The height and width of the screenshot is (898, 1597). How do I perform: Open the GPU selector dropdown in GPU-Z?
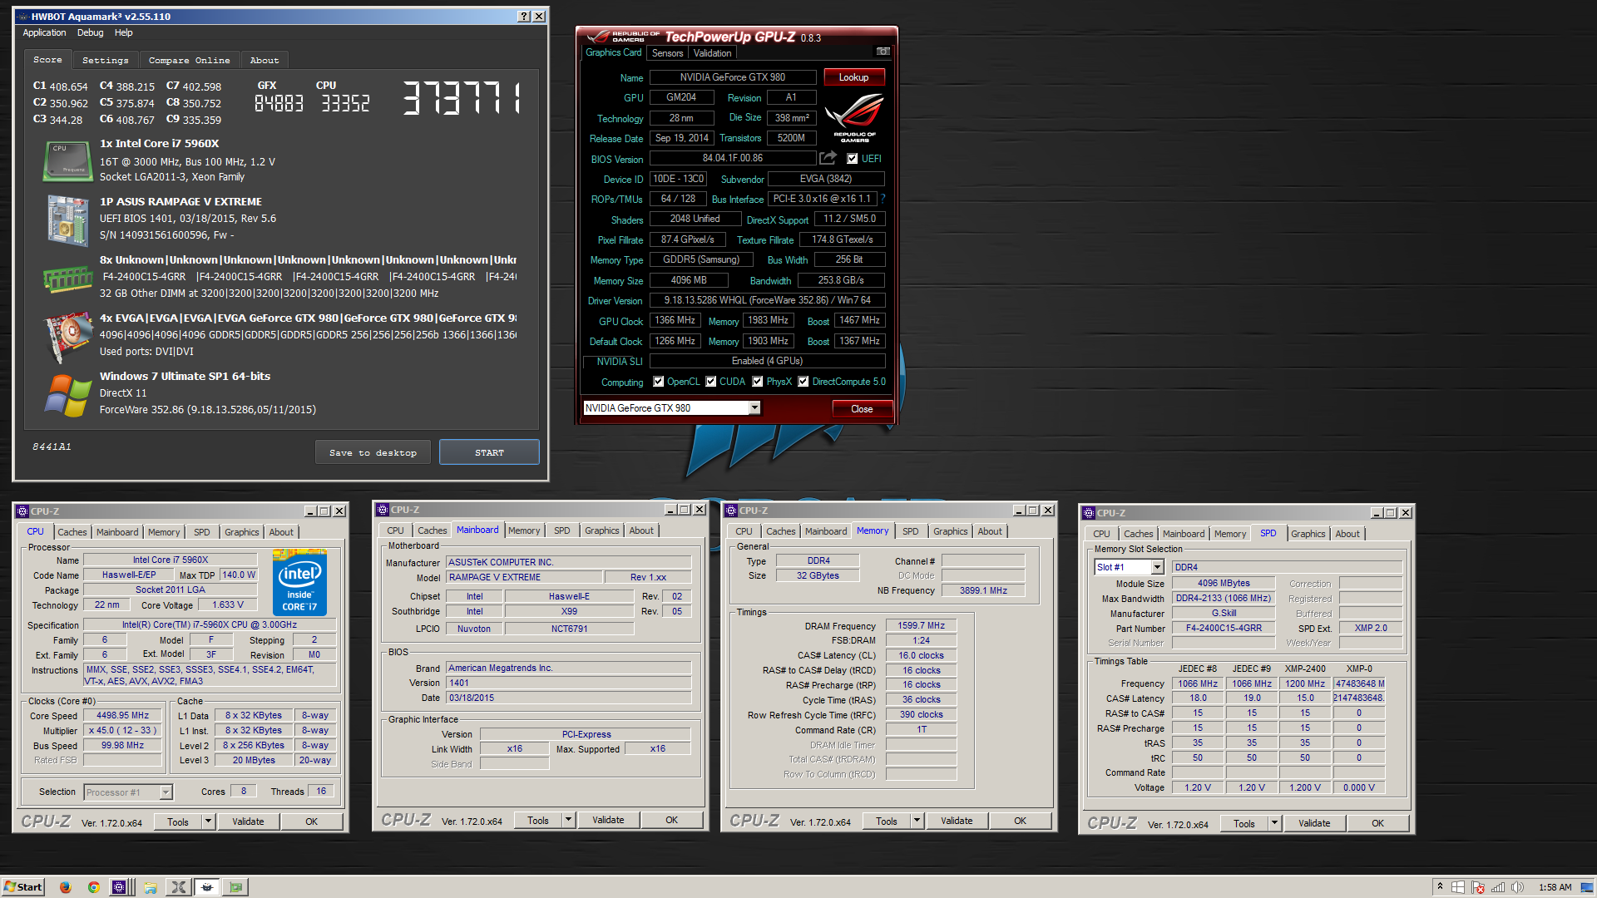[x=754, y=408]
